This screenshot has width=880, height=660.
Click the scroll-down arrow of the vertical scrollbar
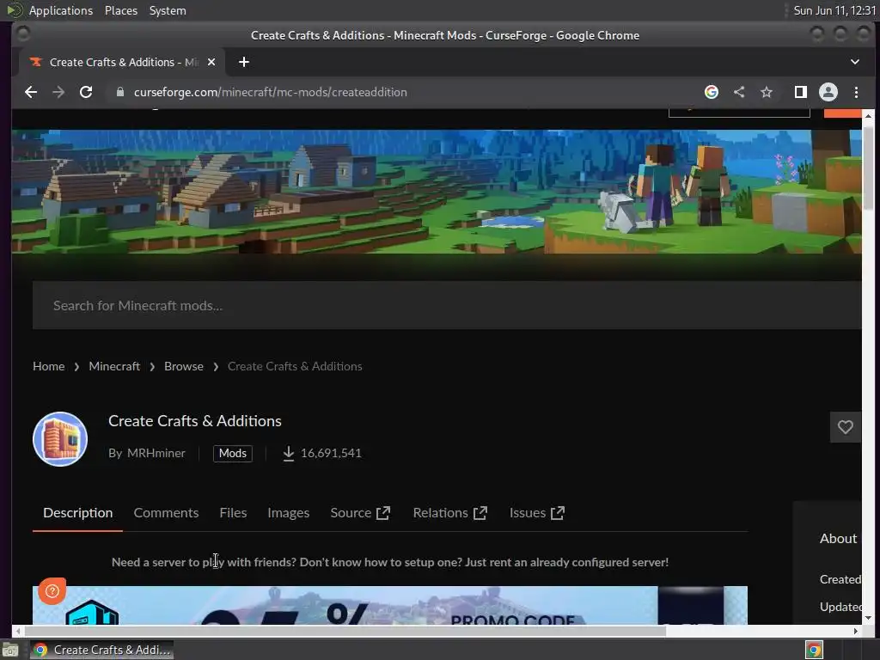[x=868, y=618]
